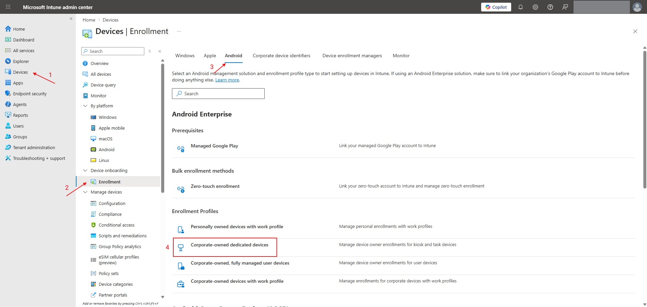Open All services in left navigation
Image resolution: width=647 pixels, height=307 pixels.
point(24,50)
